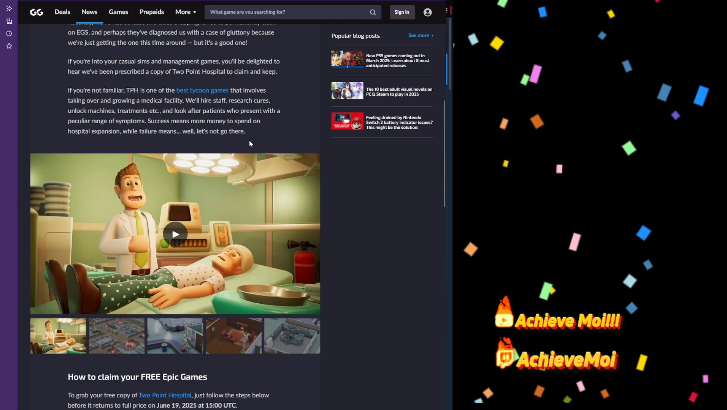
Task: Expand the More dropdown menu
Action: [x=186, y=12]
